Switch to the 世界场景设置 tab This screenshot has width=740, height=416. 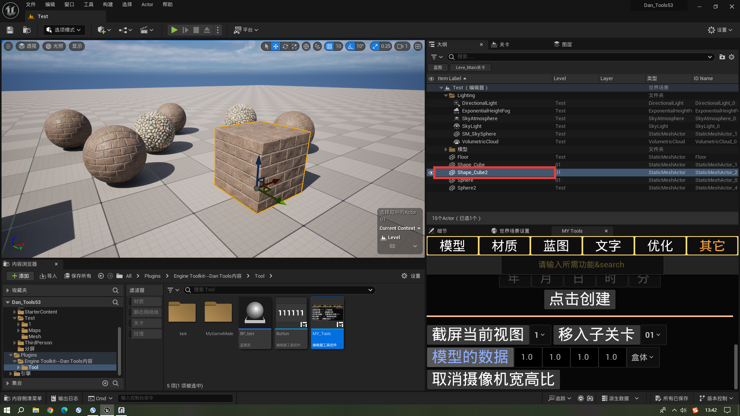pos(510,231)
